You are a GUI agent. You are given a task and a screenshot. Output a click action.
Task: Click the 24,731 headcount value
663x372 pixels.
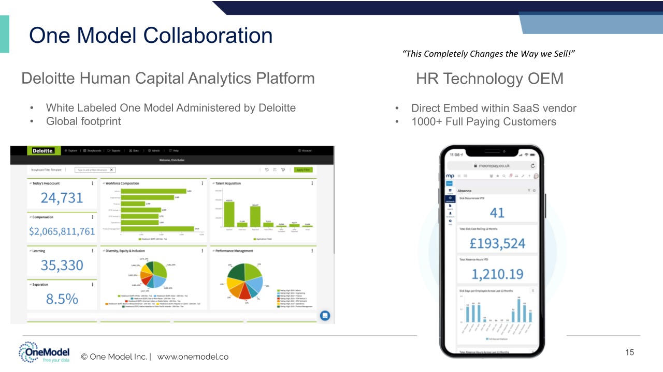point(62,198)
